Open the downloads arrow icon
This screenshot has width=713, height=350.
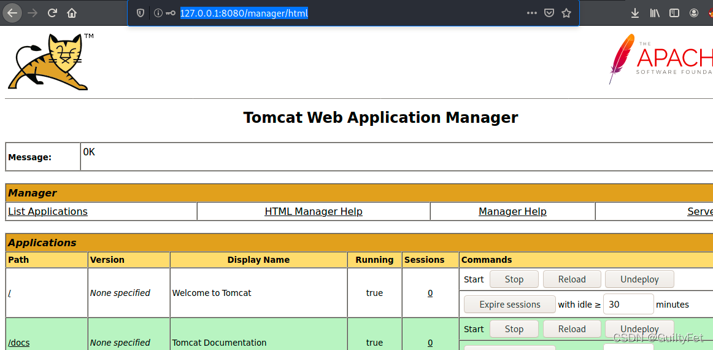click(x=635, y=13)
